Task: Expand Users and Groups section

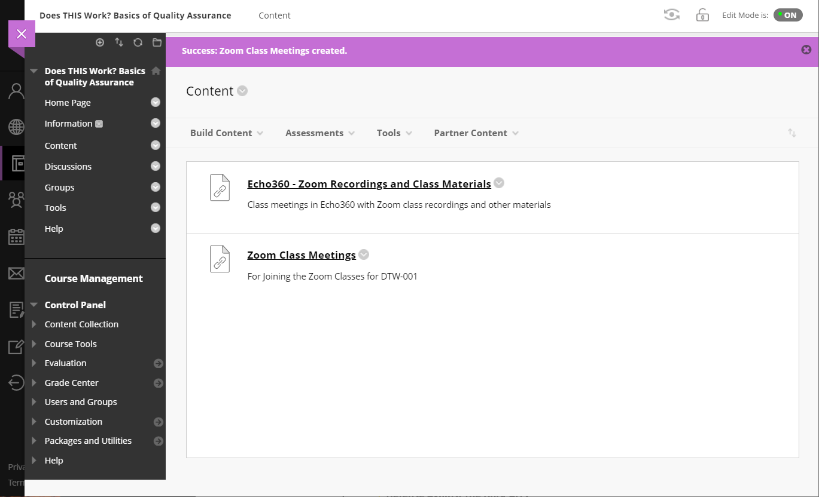Action: tap(34, 402)
